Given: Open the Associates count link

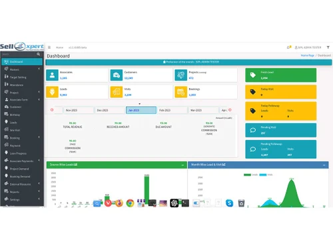Looking at the screenshot, I should pyautogui.click(x=63, y=78).
